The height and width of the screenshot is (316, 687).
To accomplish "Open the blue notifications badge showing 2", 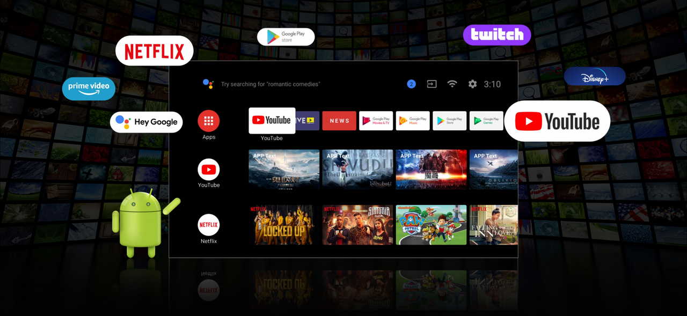I will coord(411,84).
